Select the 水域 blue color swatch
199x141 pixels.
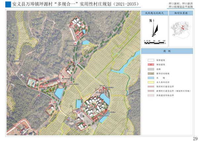coord(150,78)
